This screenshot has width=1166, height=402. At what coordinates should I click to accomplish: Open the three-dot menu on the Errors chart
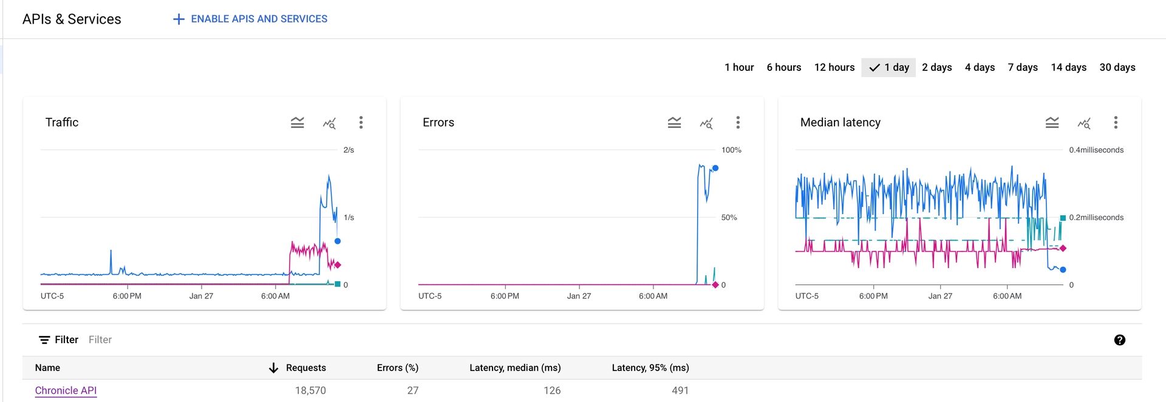(738, 122)
